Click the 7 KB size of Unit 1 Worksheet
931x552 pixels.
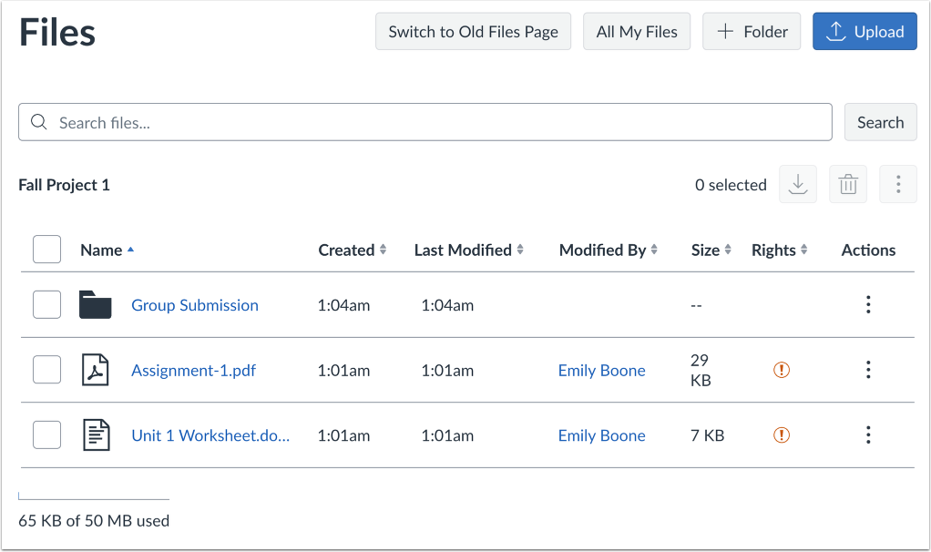[x=707, y=435]
